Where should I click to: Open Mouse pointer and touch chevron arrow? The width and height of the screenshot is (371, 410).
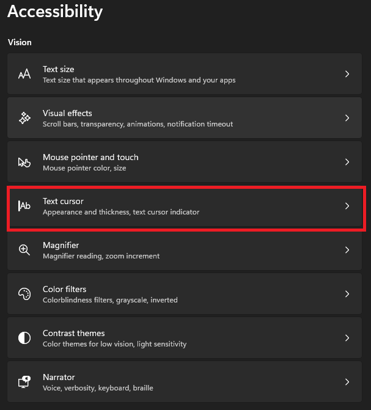[347, 162]
